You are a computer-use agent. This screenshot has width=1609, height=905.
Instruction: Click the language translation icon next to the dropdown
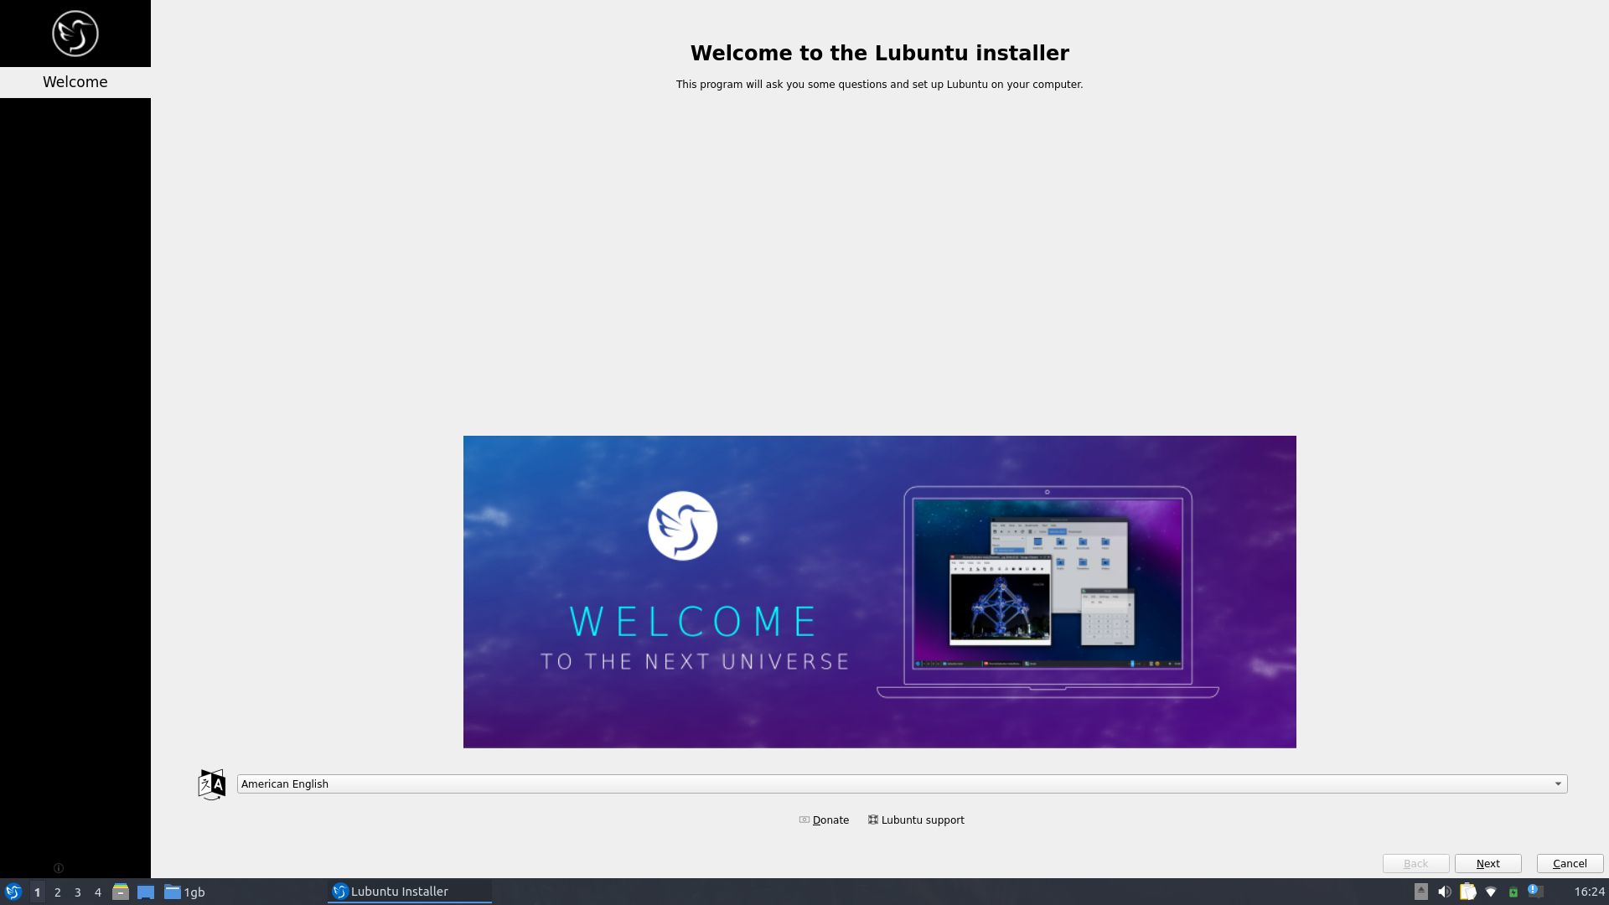tap(212, 784)
